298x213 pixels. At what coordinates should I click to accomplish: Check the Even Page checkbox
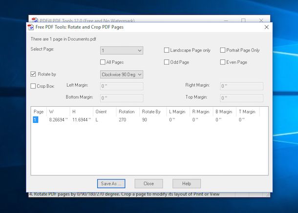223,62
